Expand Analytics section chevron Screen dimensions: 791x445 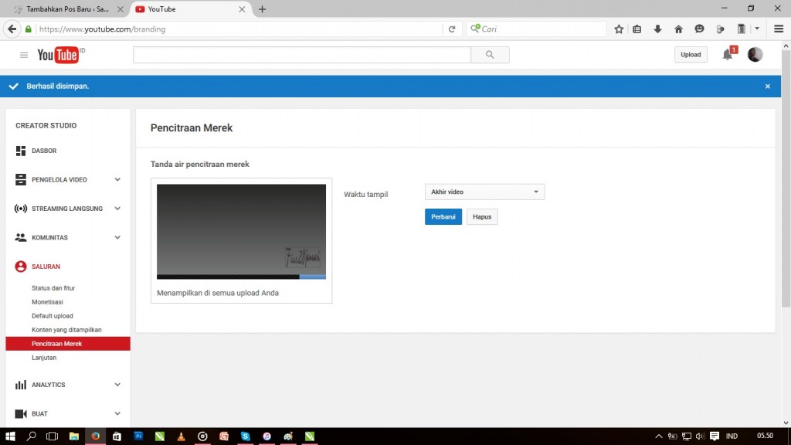tap(117, 385)
